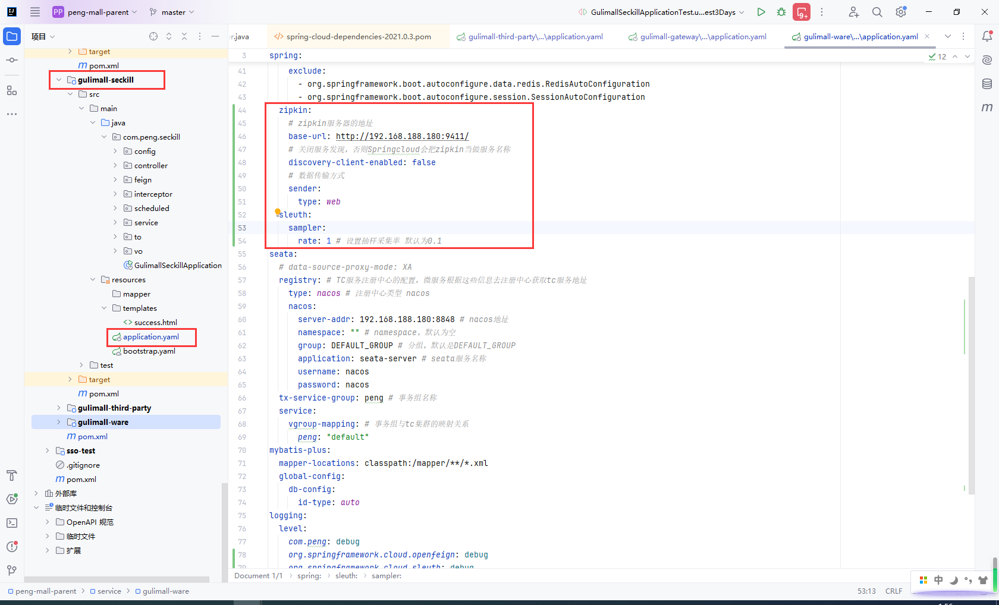Click the gulimall-ware breadcrumb in status bar
Viewport: 999px width, 605px height.
[x=162, y=591]
